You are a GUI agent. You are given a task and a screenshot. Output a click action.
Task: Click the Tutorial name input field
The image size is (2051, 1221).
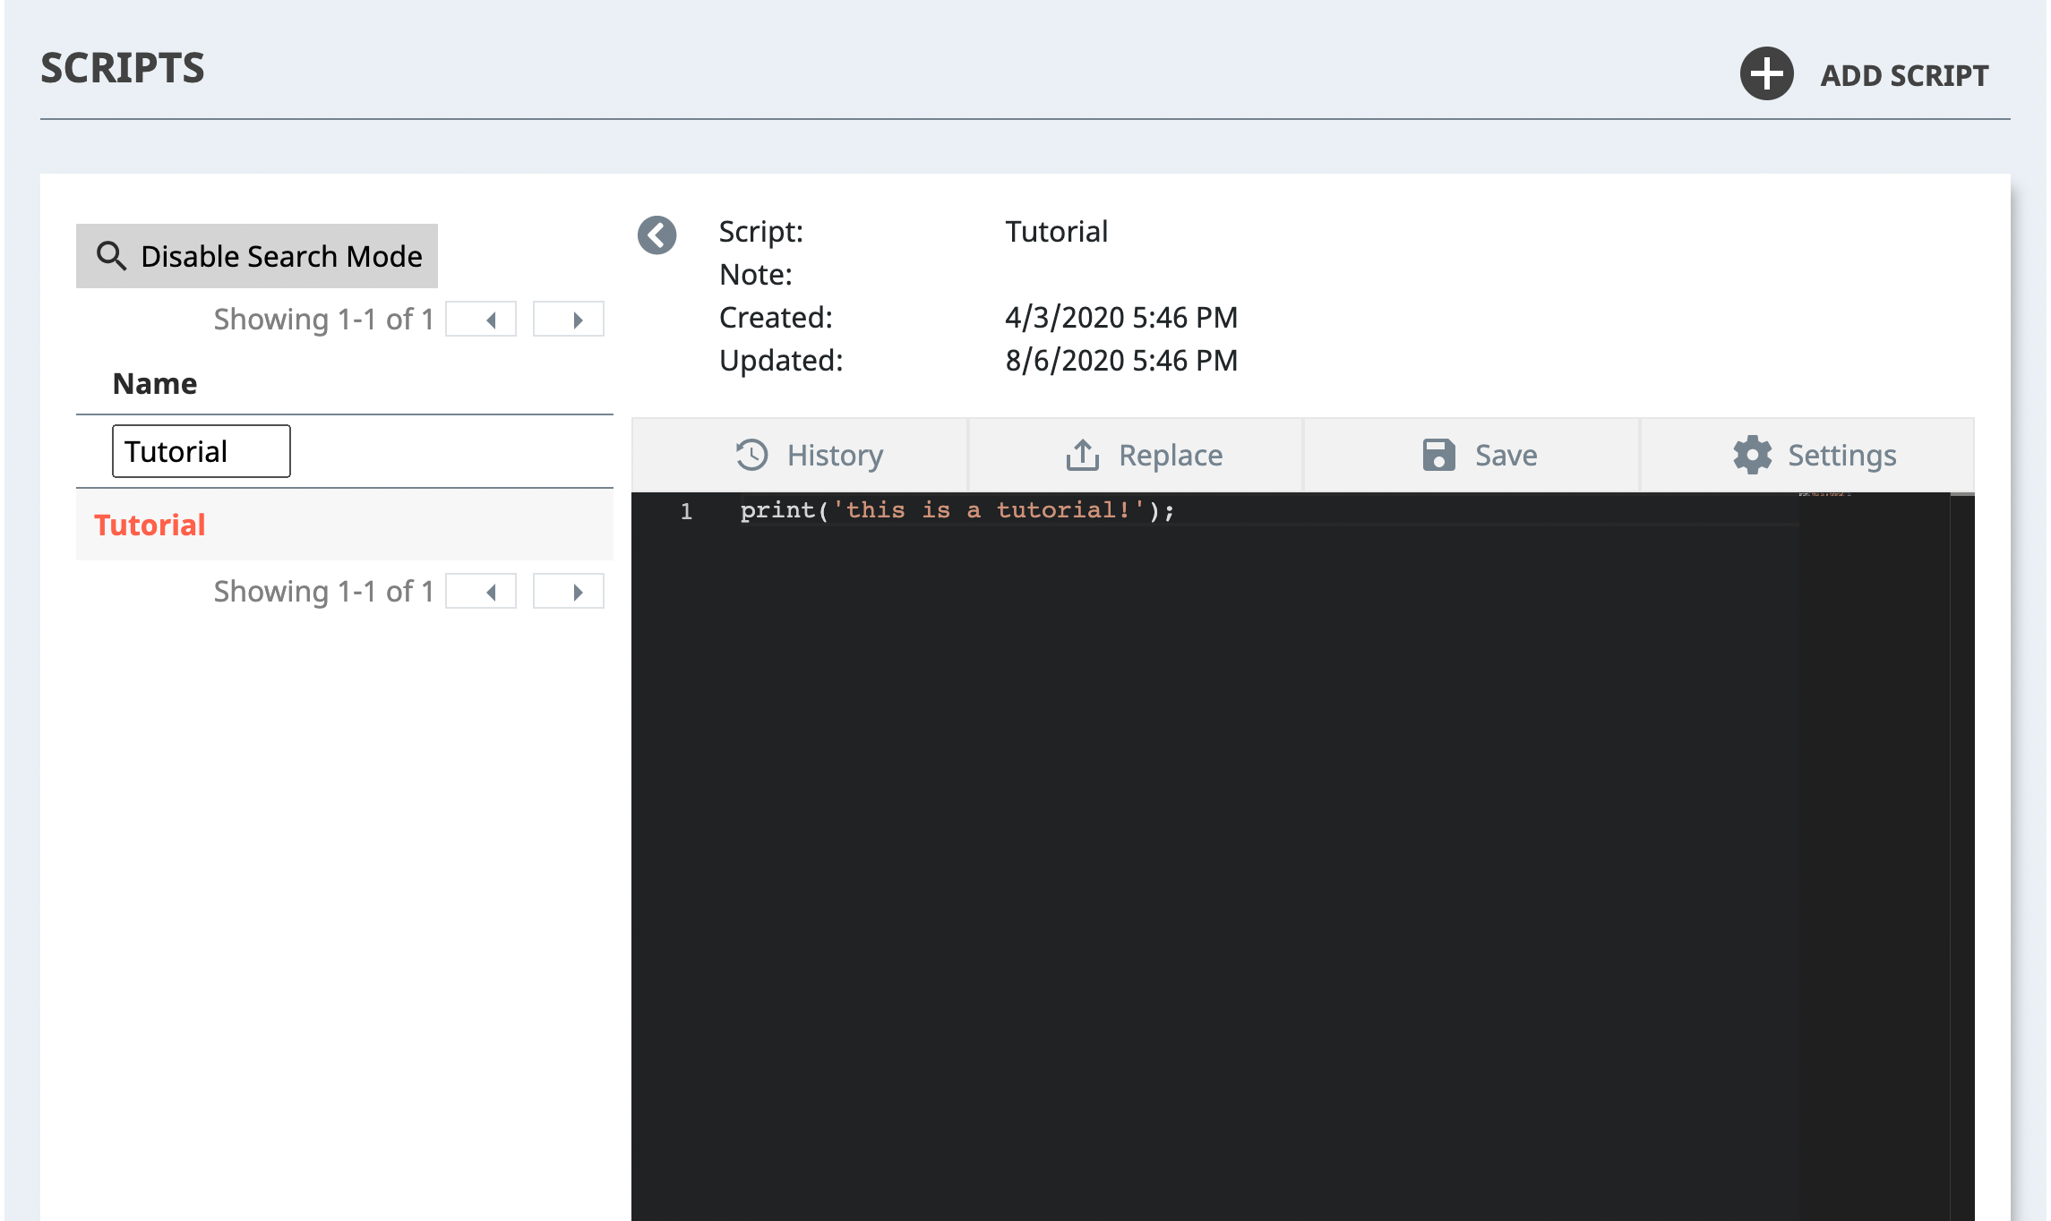click(x=201, y=450)
